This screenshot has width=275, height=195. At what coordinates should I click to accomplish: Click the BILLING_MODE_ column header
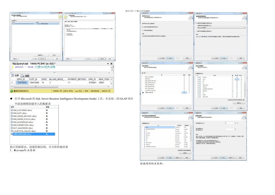[x=58, y=79]
